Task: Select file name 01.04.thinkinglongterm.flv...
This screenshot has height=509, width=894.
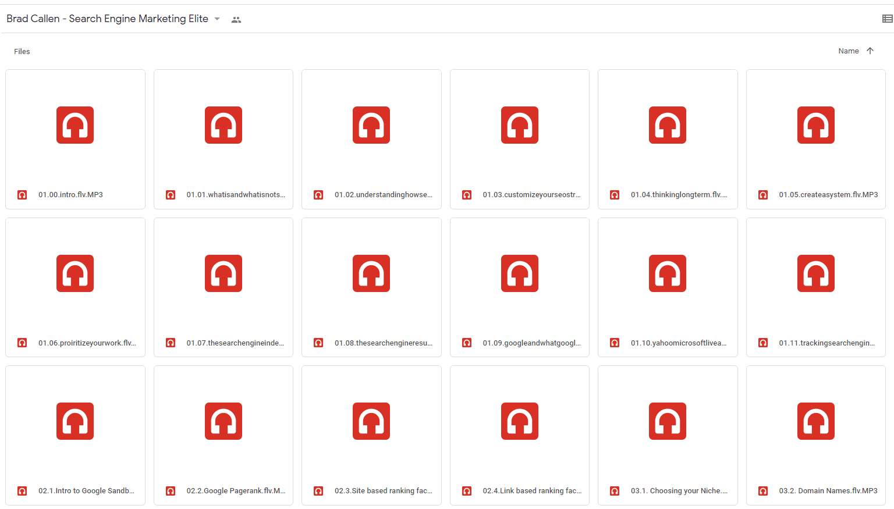Action: [x=679, y=195]
